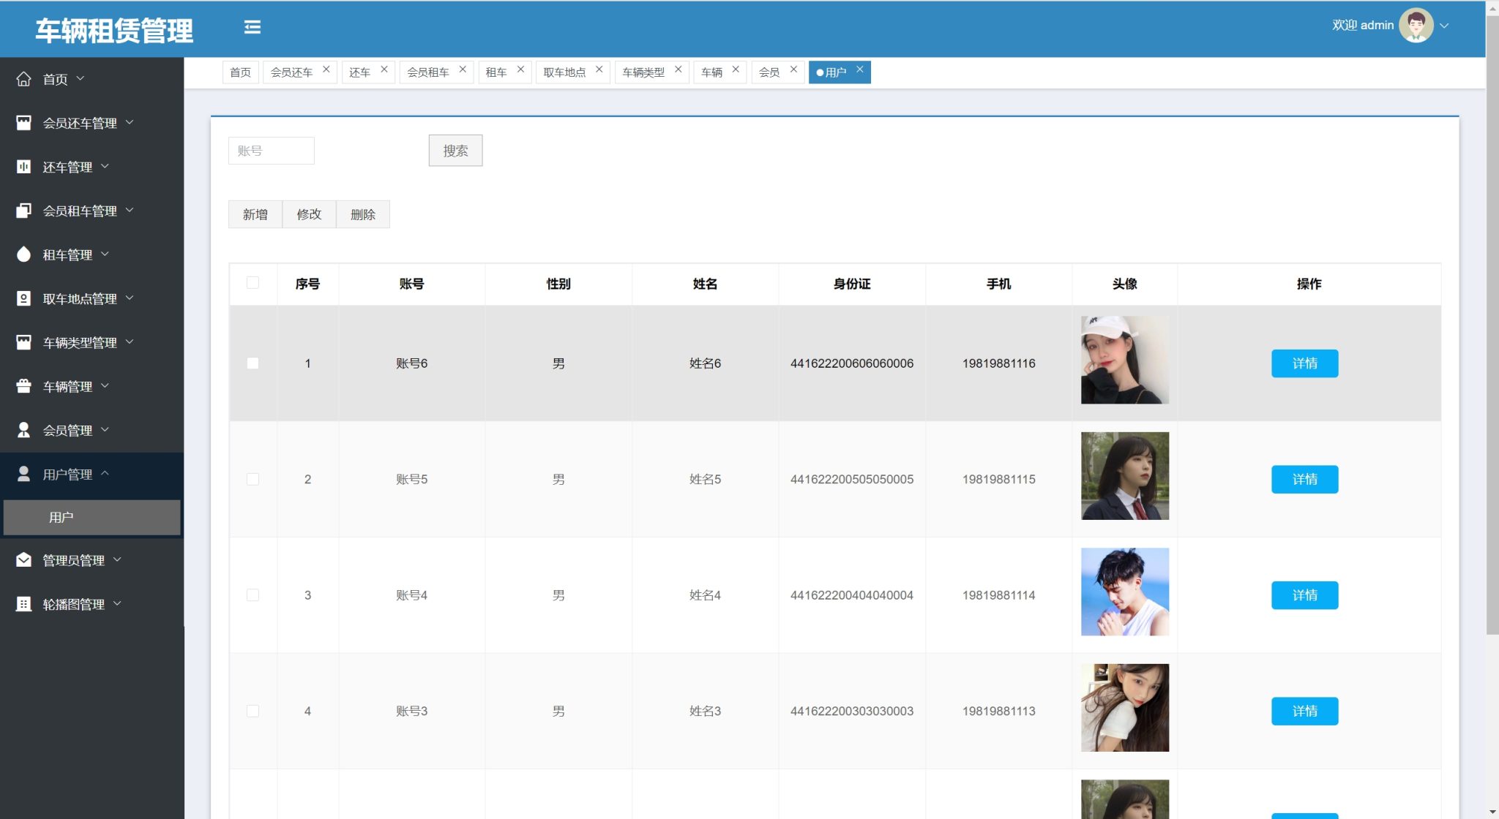Click the 取车地点管理 location icon
The height and width of the screenshot is (819, 1499).
pos(24,298)
